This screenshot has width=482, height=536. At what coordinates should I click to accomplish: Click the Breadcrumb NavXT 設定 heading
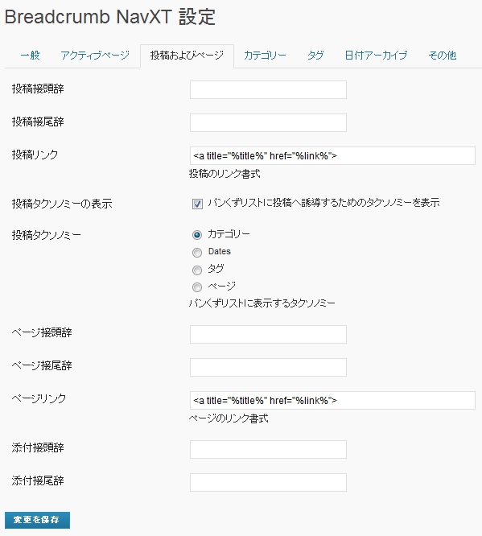pos(110,16)
